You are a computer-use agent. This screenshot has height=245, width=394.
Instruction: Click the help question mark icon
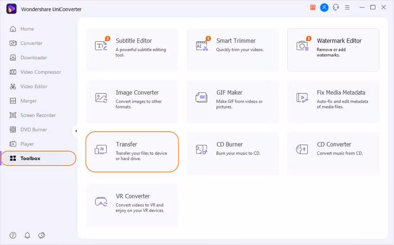(x=13, y=235)
